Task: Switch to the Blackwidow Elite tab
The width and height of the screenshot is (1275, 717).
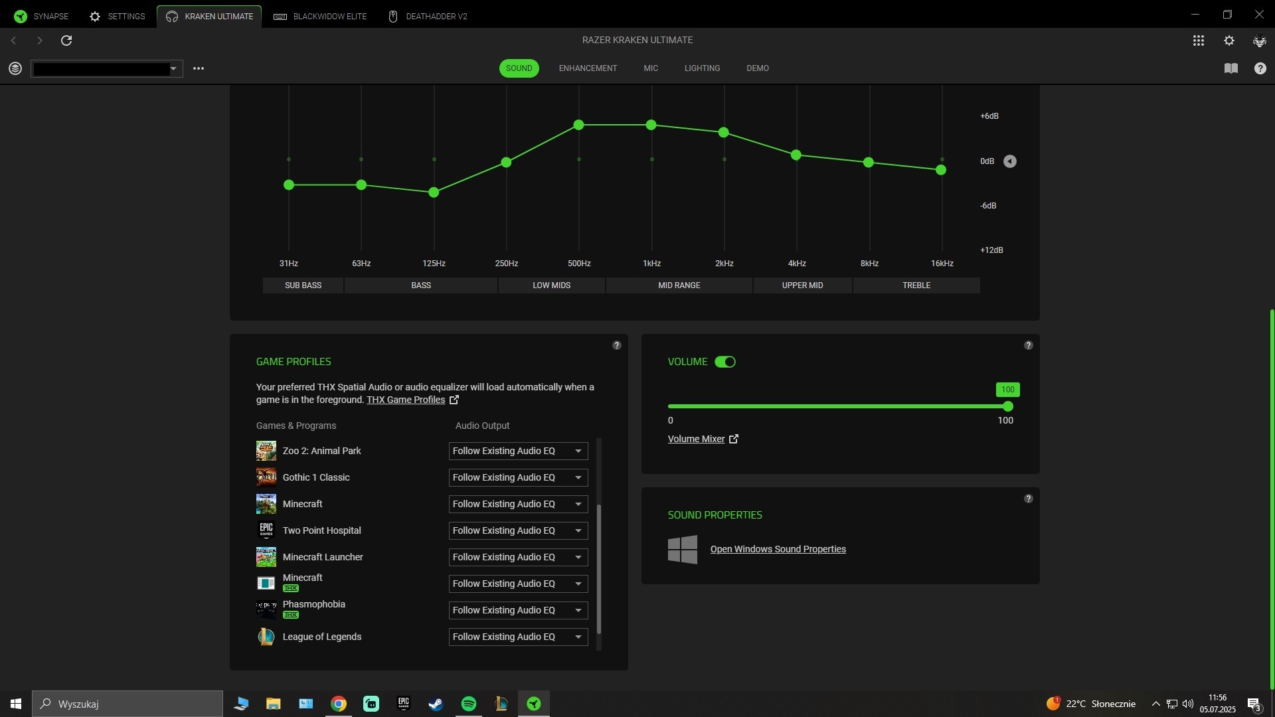Action: (320, 16)
